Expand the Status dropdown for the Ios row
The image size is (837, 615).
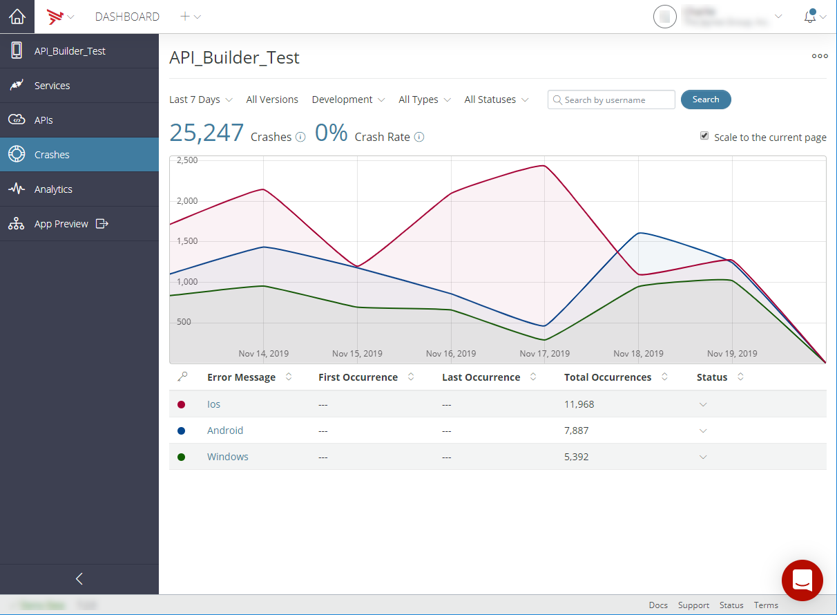pos(703,404)
